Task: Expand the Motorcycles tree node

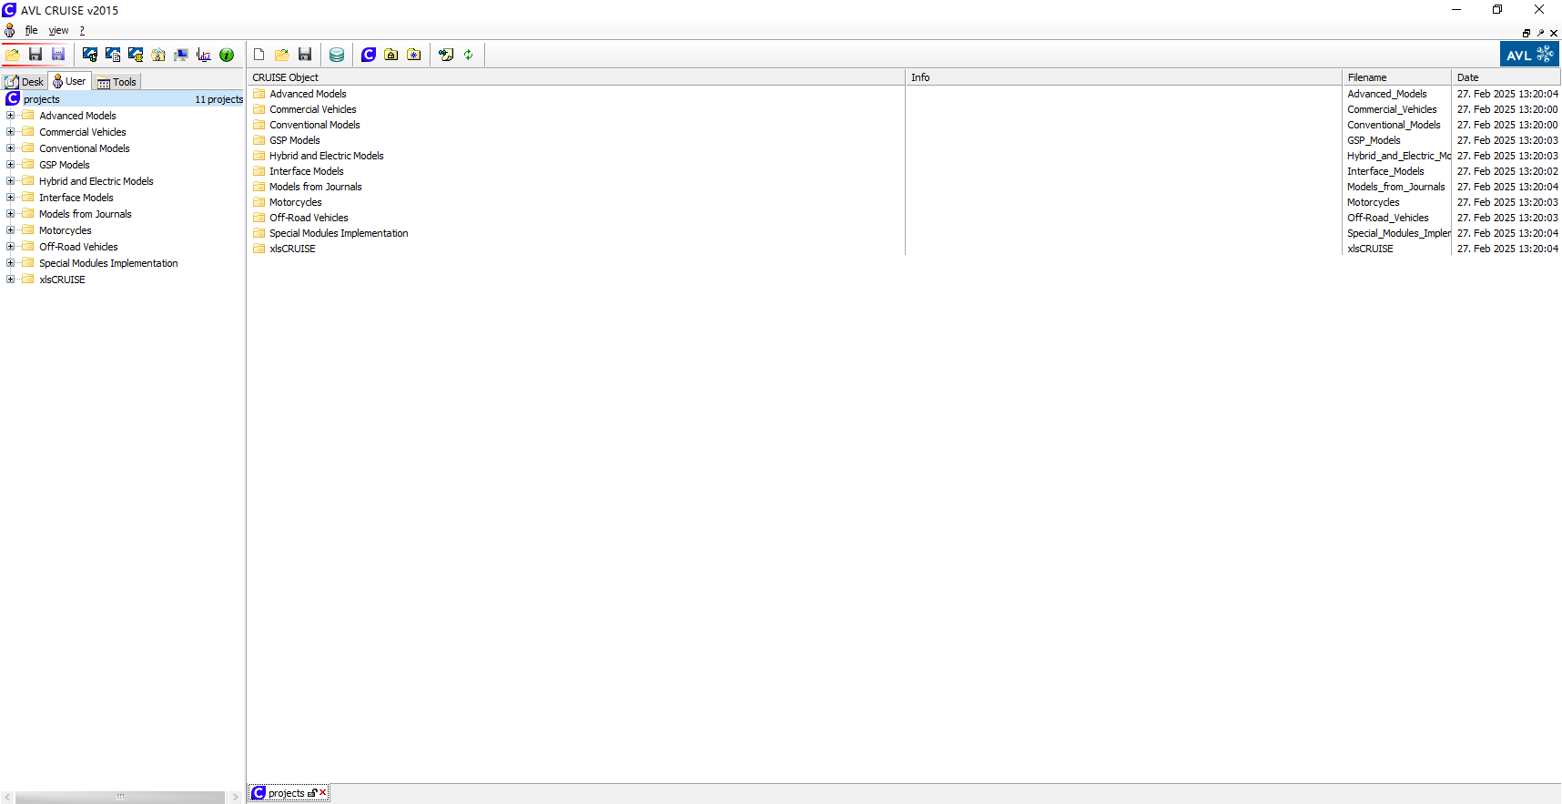Action: coord(10,230)
